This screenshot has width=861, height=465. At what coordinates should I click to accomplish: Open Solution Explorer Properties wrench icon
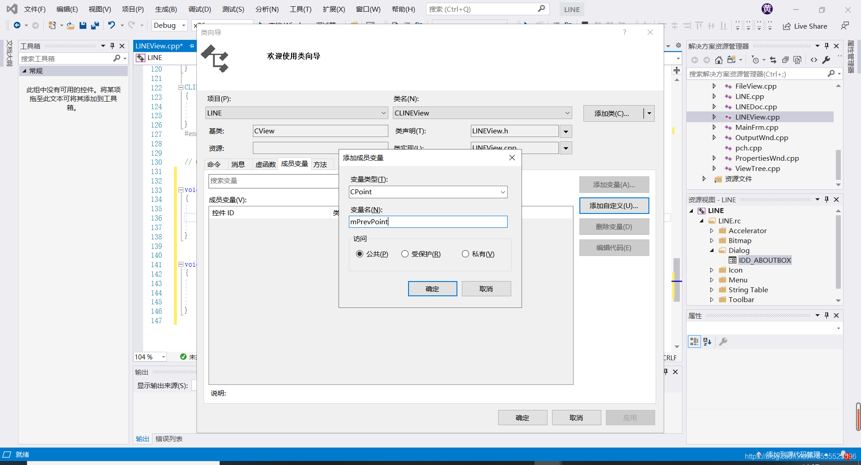coord(826,60)
